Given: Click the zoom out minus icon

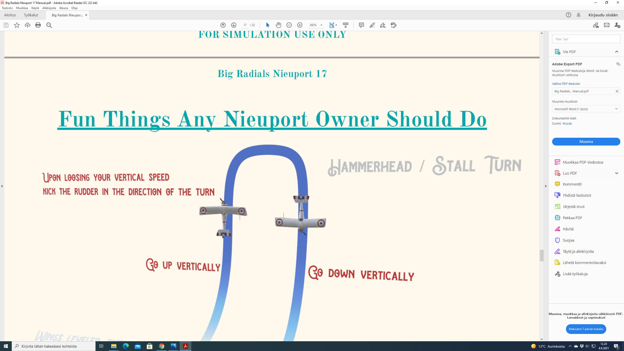Looking at the screenshot, I should [289, 25].
